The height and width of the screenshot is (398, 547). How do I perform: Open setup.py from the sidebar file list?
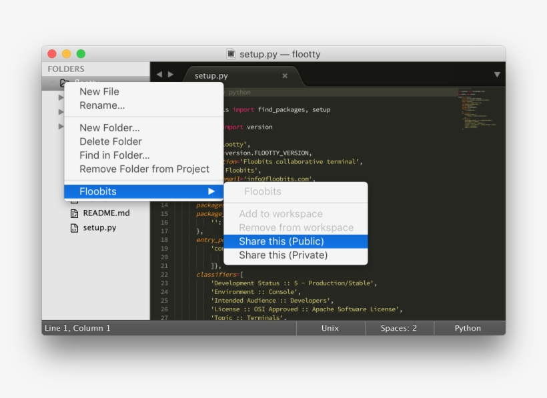coord(99,228)
